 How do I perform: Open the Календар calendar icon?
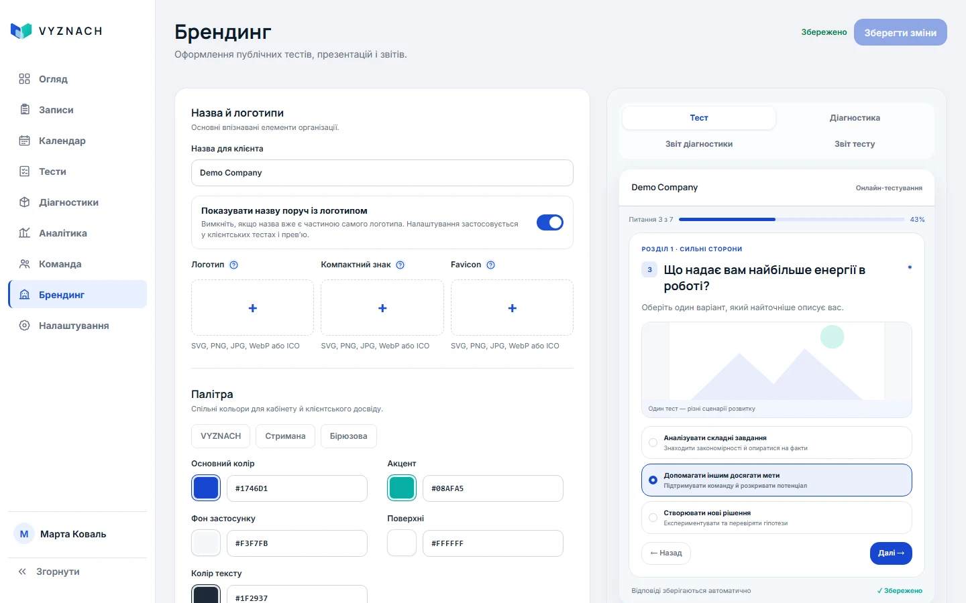[x=25, y=141]
